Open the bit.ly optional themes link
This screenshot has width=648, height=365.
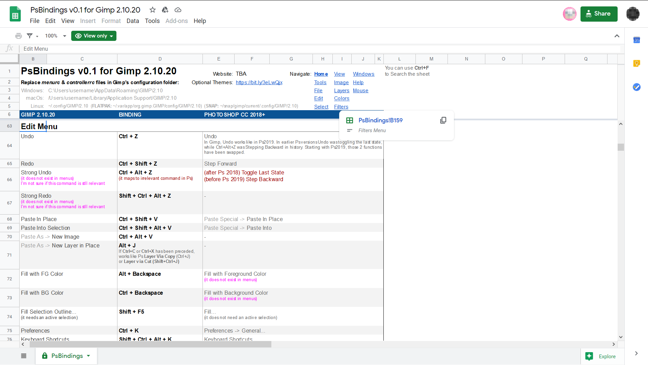point(259,82)
